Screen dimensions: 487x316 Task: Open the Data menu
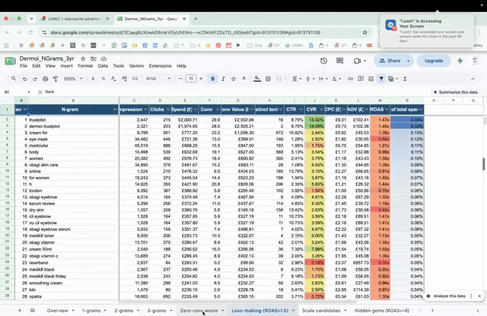pyautogui.click(x=103, y=66)
